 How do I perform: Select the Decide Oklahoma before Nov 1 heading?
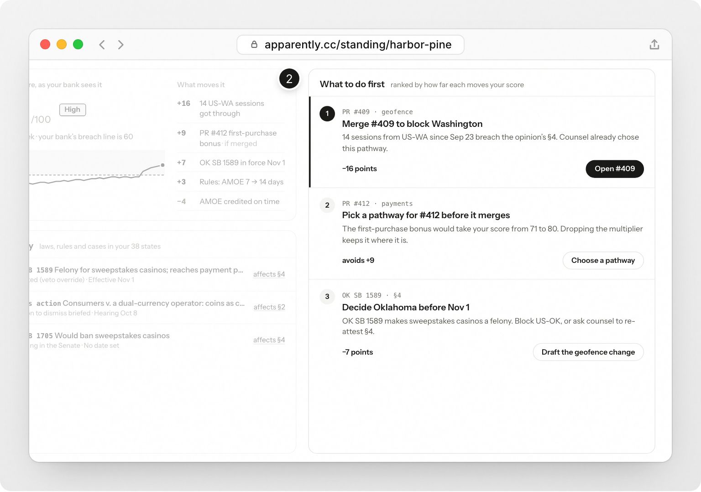[x=406, y=307]
